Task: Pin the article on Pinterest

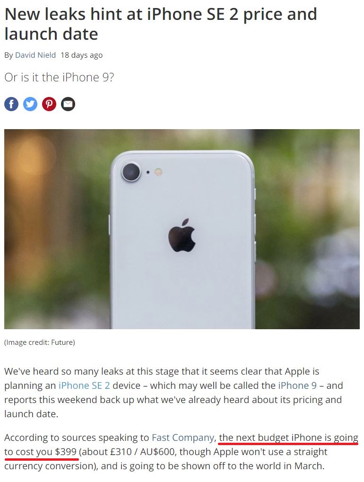Action: click(49, 104)
